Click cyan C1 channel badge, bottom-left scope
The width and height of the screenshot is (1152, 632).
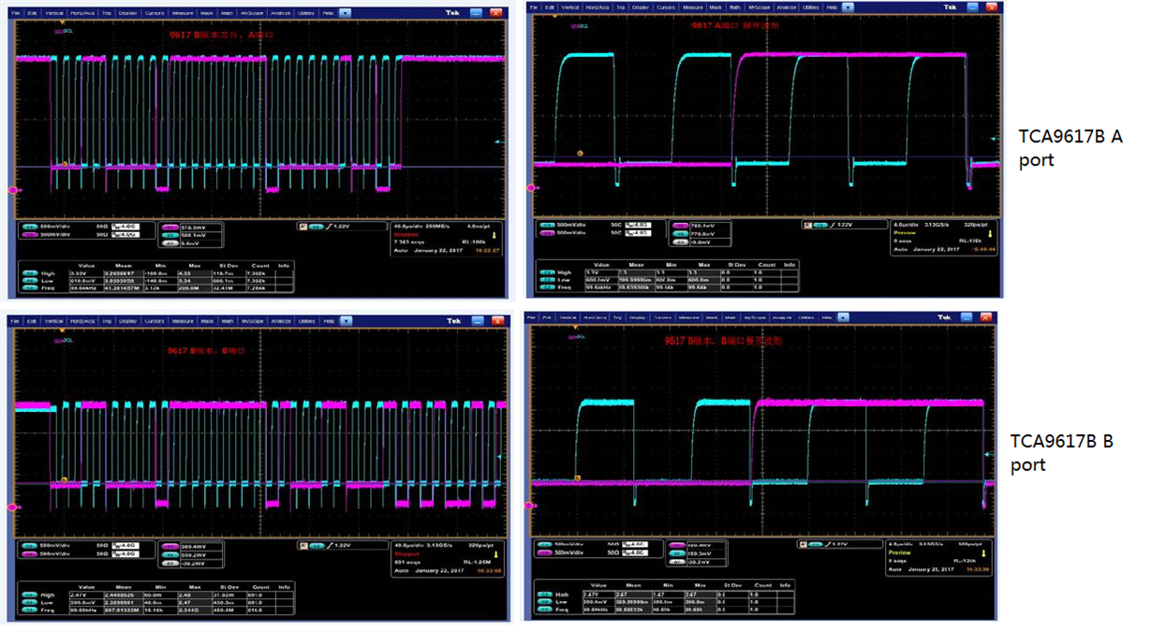29,546
